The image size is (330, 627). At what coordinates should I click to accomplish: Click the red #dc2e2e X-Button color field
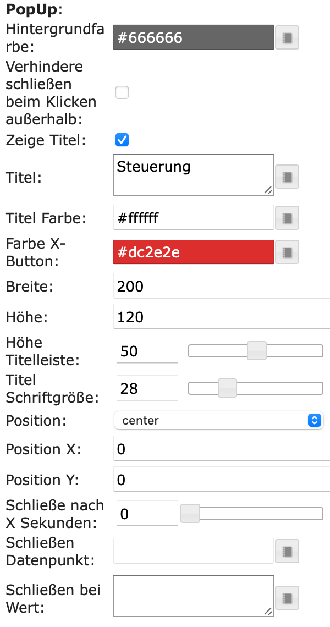click(193, 252)
